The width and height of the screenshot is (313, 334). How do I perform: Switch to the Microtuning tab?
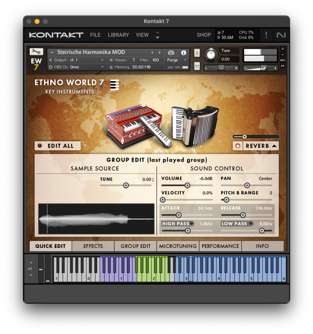(x=178, y=246)
